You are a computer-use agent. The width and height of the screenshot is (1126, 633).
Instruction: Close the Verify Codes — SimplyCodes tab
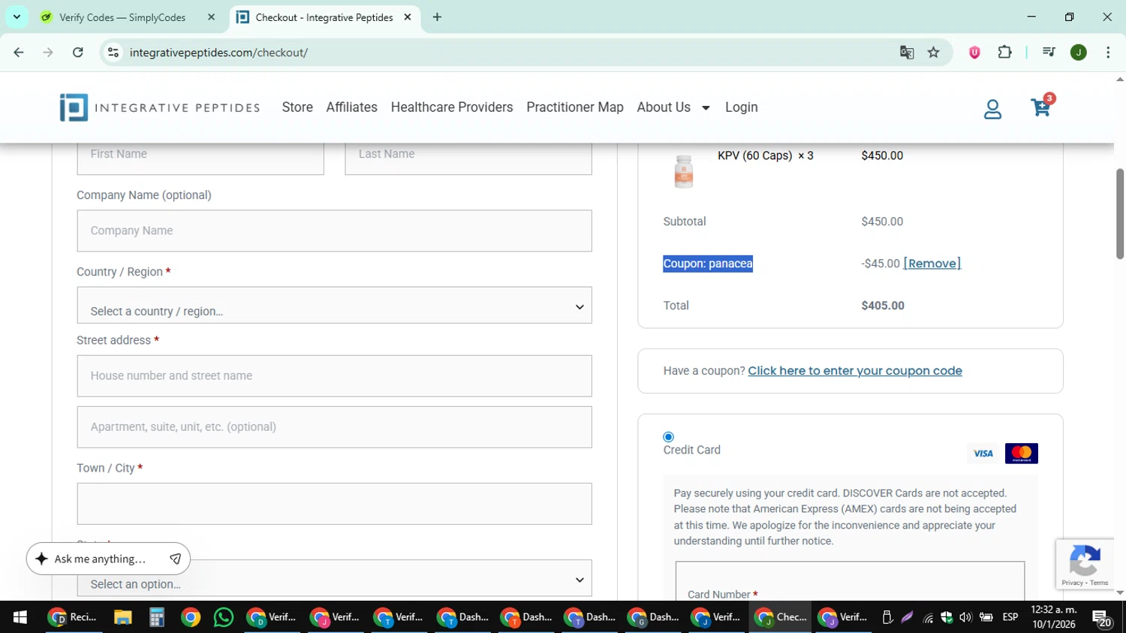tap(211, 17)
